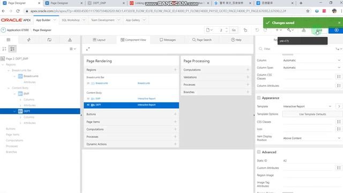Select the EMP region in tree
Image resolution: width=343 pixels, height=193 pixels.
tap(26, 94)
